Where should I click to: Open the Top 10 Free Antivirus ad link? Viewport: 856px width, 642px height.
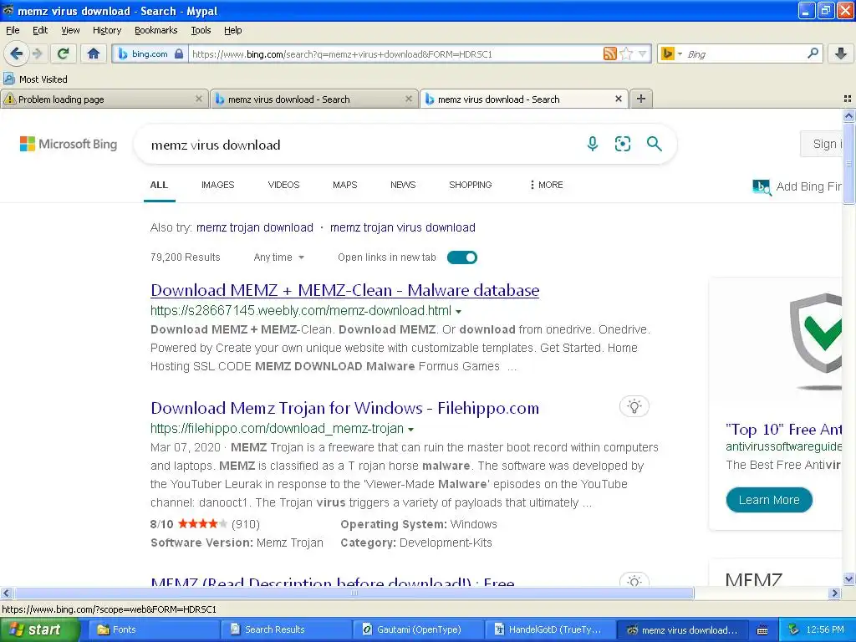pos(784,430)
